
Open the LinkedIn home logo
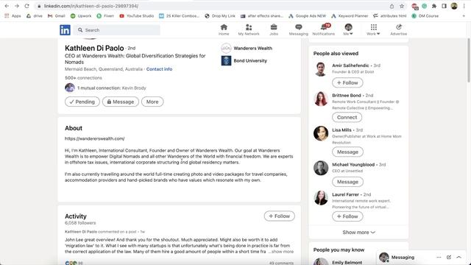click(x=65, y=30)
